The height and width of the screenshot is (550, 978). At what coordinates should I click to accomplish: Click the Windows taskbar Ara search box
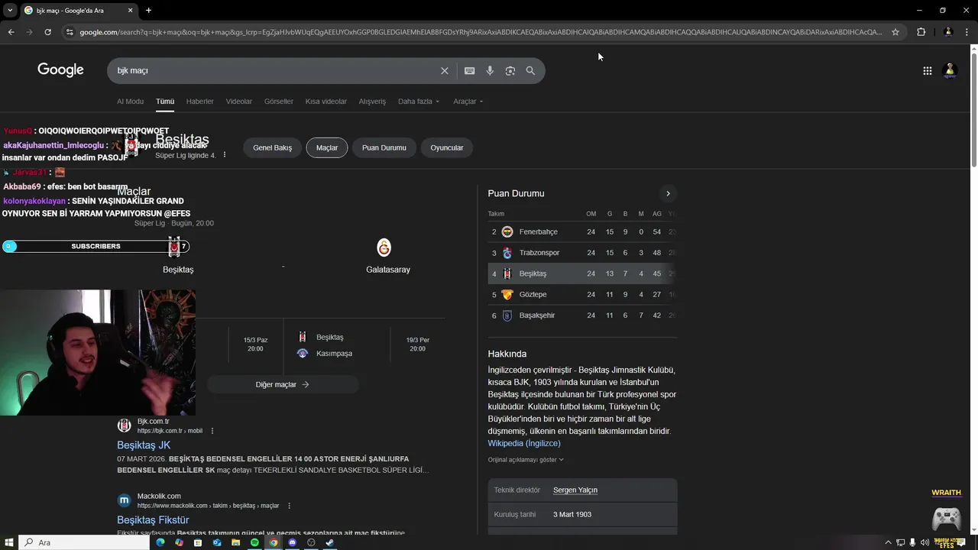84,542
